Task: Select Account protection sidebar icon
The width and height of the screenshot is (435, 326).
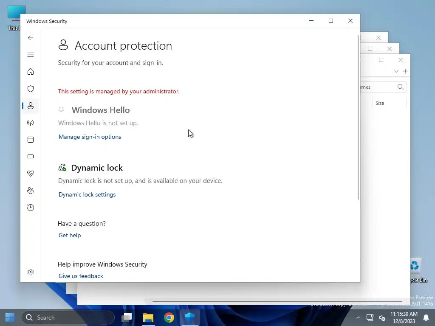Action: (x=31, y=106)
